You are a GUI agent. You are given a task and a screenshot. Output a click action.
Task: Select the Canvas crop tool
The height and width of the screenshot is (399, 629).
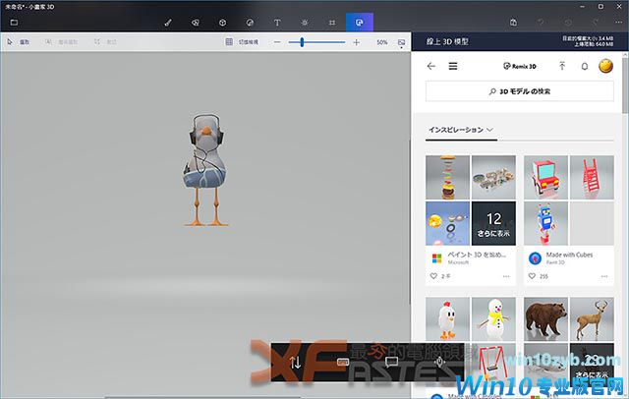point(332,23)
